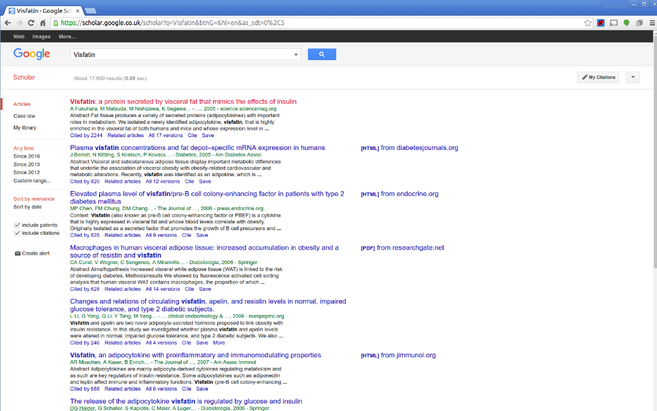Click Cited by 688 link
657x411 pixels.
(x=85, y=389)
